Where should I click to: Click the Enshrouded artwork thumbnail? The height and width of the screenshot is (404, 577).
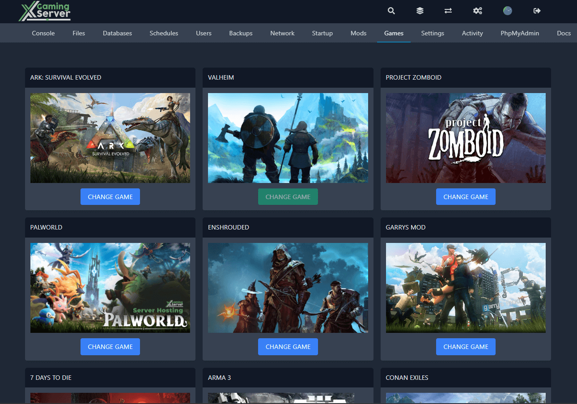[288, 288]
